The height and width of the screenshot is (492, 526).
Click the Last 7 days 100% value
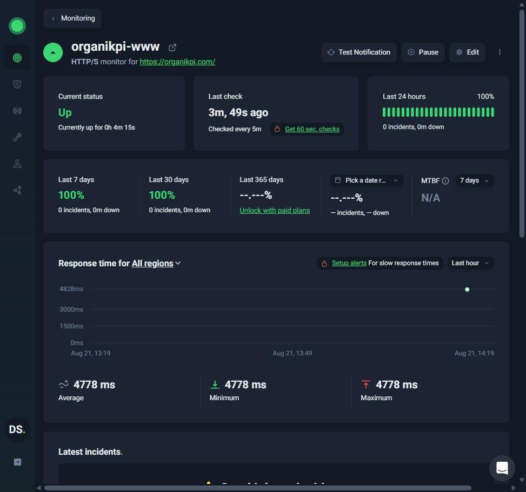tap(71, 195)
